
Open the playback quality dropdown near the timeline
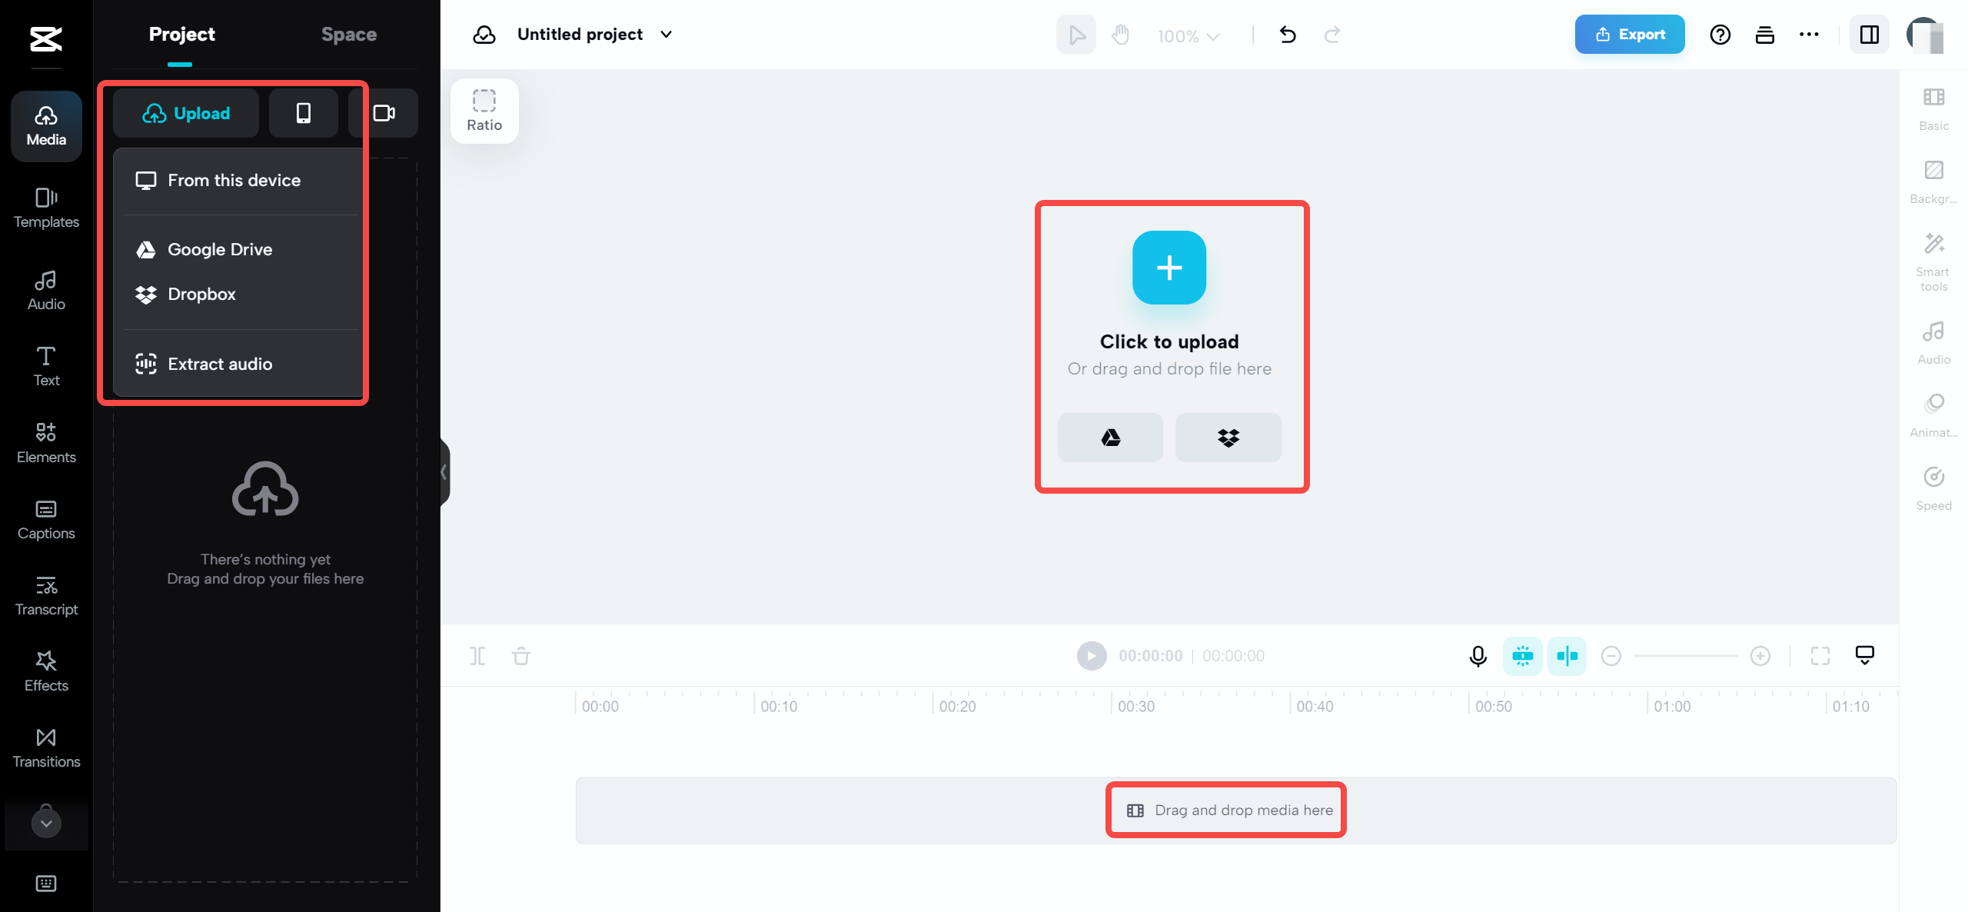pyautogui.click(x=1865, y=655)
